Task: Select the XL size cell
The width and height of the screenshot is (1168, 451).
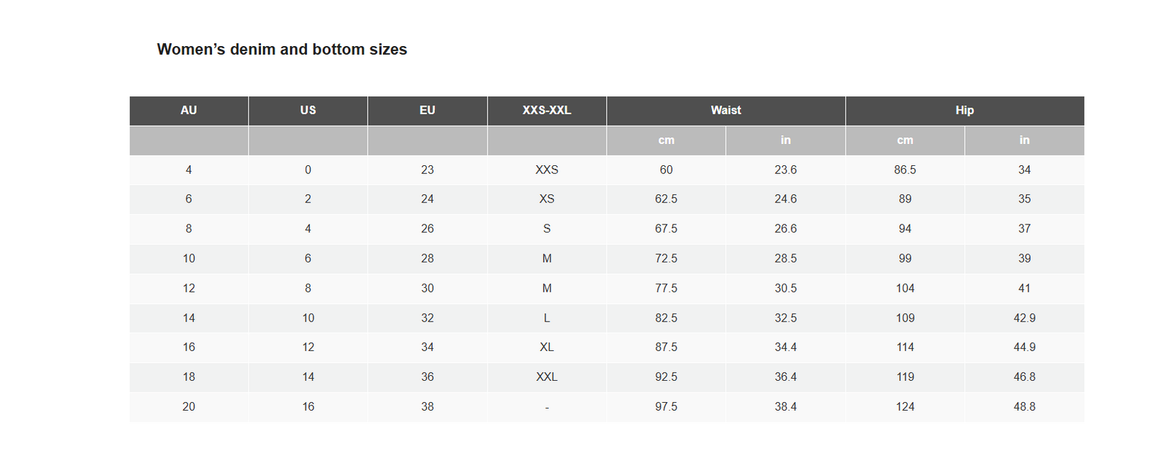Action: pos(547,347)
